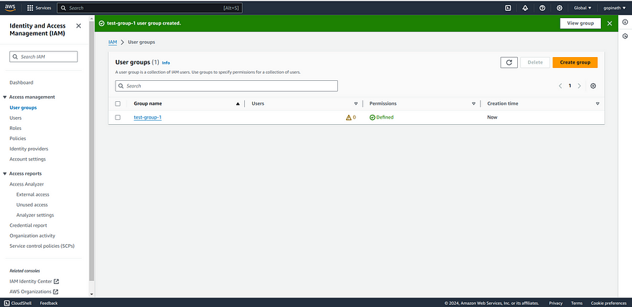Dismiss the green success banner
The height and width of the screenshot is (307, 632).
pos(610,23)
